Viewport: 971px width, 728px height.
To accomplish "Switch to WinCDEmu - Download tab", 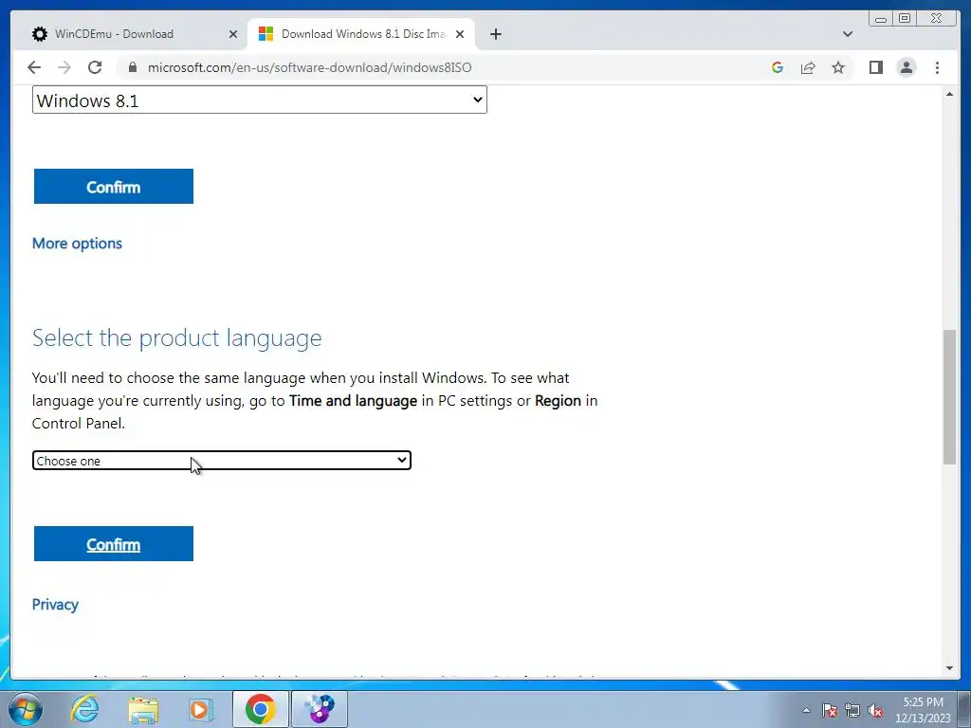I will coord(130,34).
